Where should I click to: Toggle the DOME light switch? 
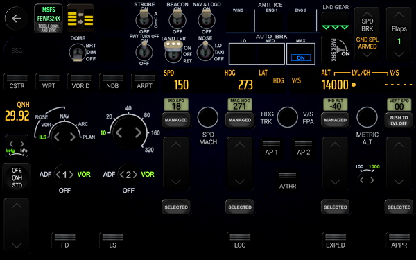click(x=78, y=53)
